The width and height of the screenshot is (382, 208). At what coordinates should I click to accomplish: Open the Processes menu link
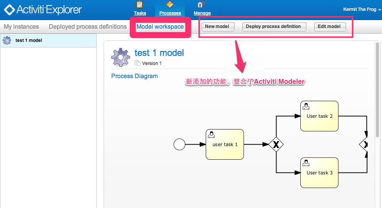(170, 13)
